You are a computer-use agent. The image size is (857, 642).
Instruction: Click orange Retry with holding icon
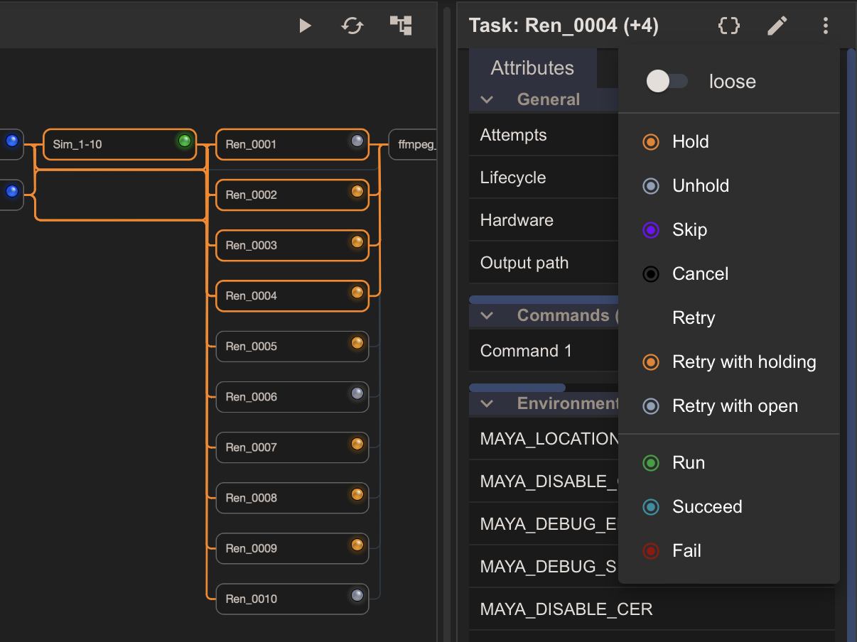651,362
